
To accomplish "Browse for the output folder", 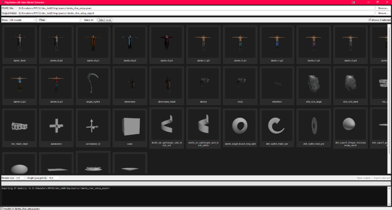I will [x=383, y=13].
